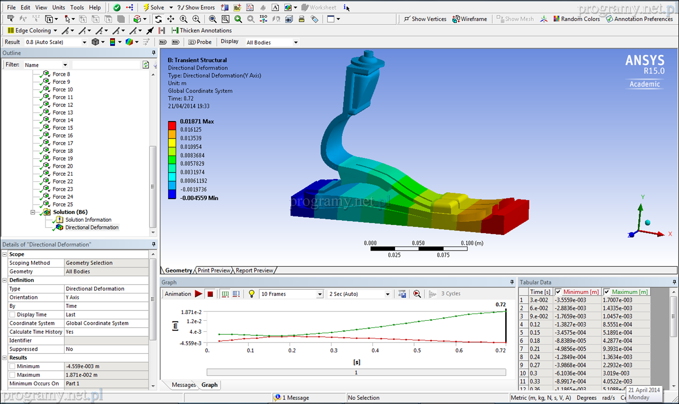This screenshot has height=404, width=679.
Task: Click the red 0.01871 Max legend band
Action: click(172, 125)
